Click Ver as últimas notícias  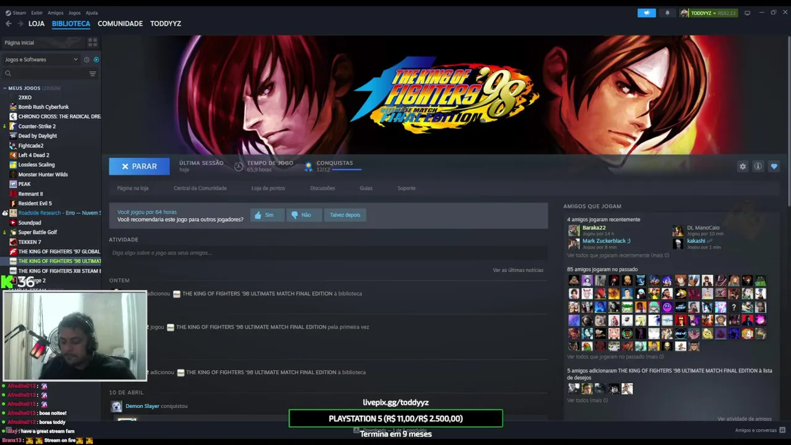point(518,270)
